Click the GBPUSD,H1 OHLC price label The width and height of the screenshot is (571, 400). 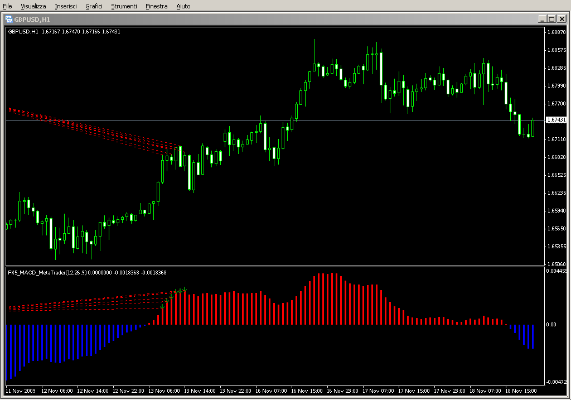[x=64, y=32]
